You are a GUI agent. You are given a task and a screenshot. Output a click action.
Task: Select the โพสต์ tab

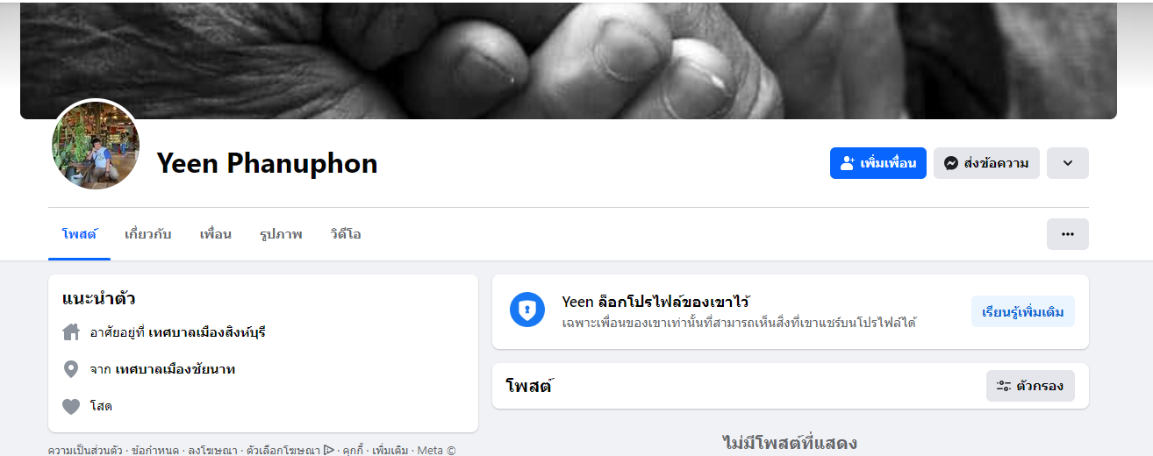tap(79, 234)
